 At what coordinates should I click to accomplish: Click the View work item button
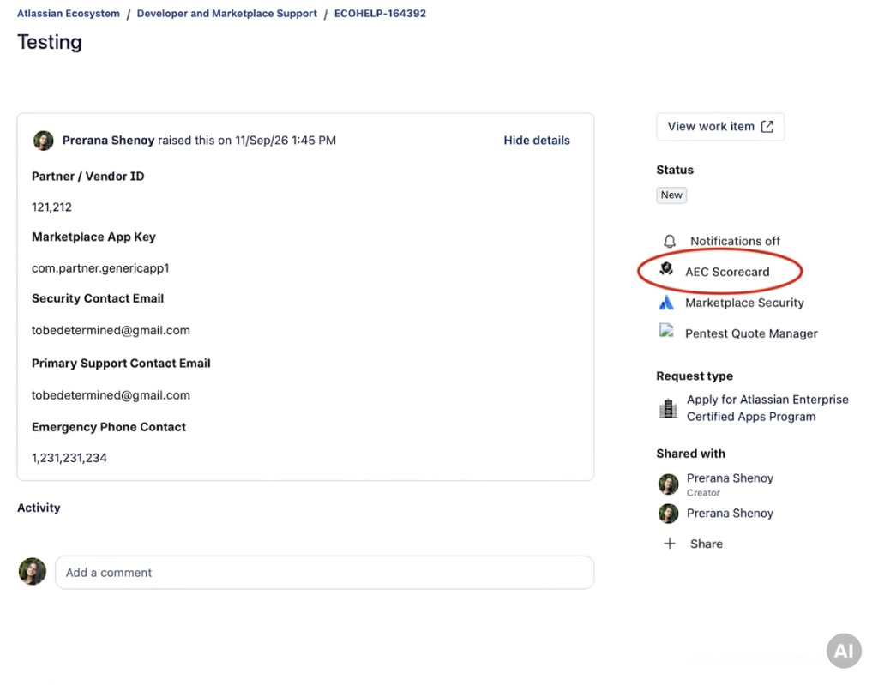point(720,127)
